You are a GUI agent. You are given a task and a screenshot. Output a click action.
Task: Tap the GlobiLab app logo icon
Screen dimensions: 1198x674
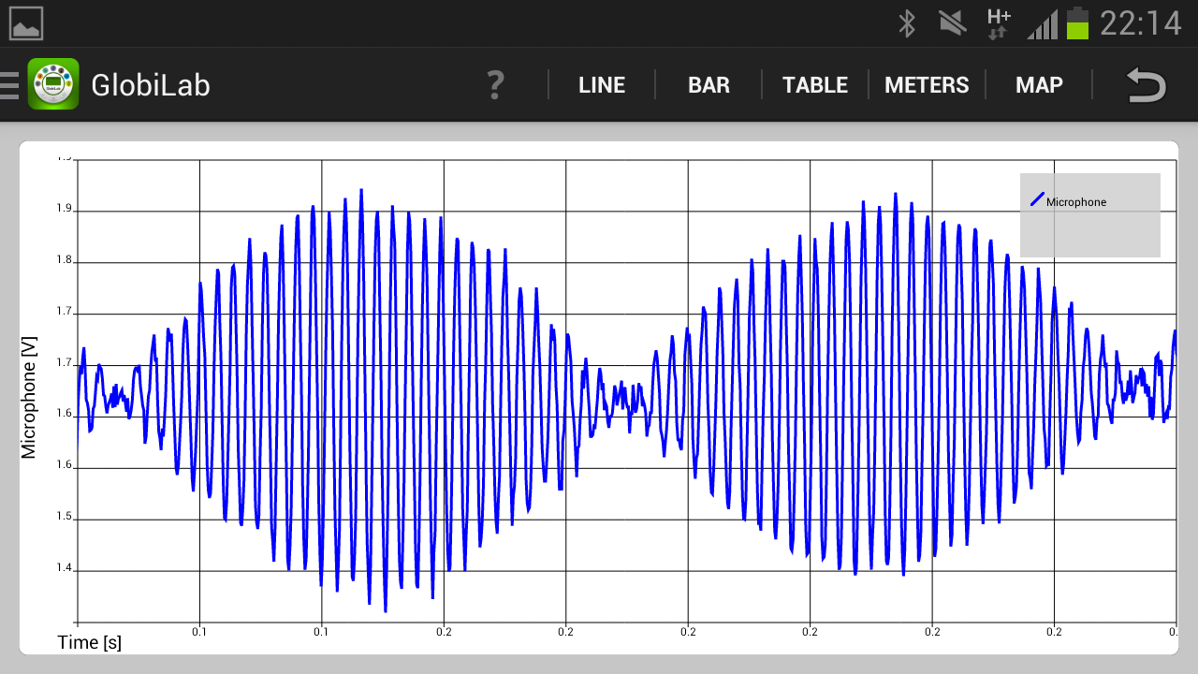click(x=53, y=84)
